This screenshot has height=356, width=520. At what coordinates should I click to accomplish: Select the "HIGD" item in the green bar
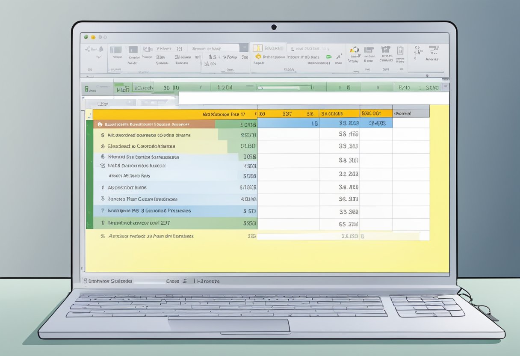point(123,89)
